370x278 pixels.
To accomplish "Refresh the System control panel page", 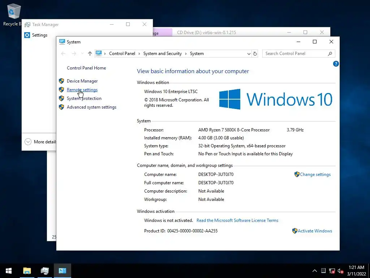I will pyautogui.click(x=255, y=54).
